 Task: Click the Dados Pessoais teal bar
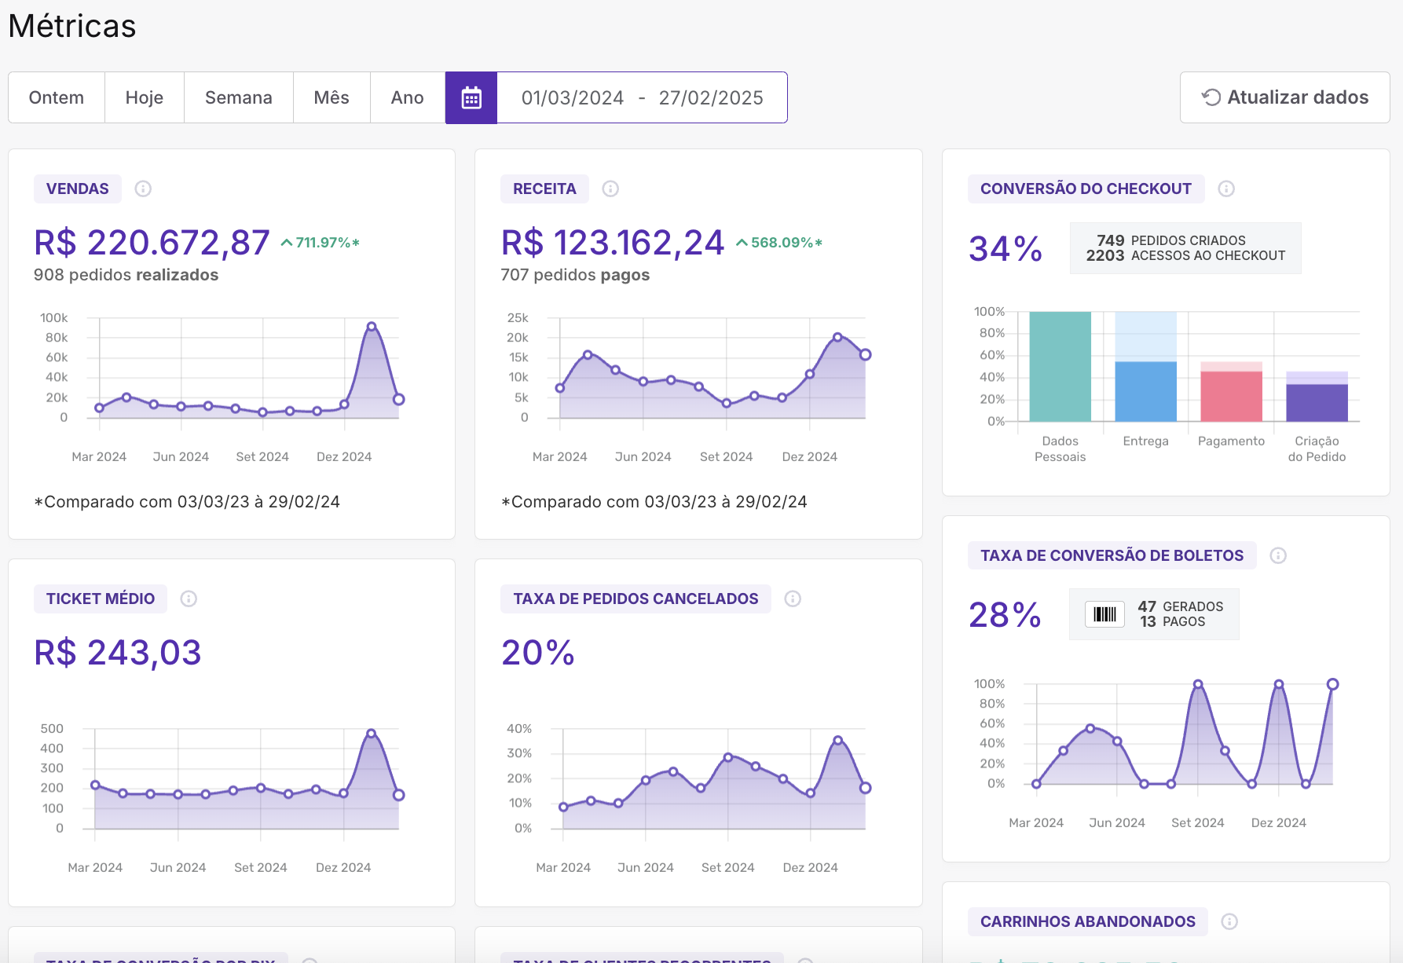pos(1060,367)
